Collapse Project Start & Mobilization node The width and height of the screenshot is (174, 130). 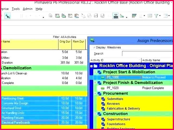coord(95,72)
